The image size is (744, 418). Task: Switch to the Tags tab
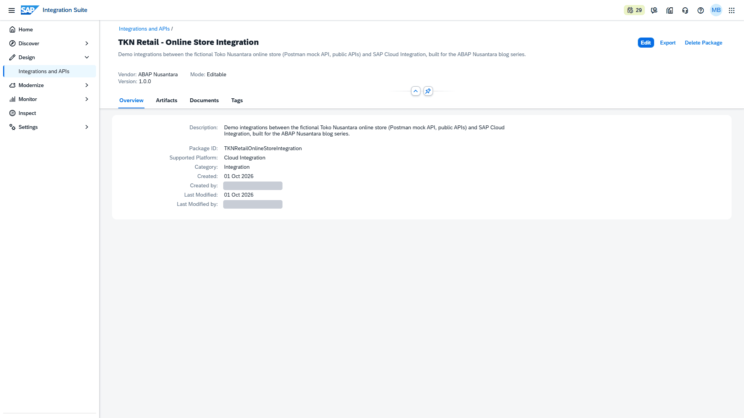[237, 100]
